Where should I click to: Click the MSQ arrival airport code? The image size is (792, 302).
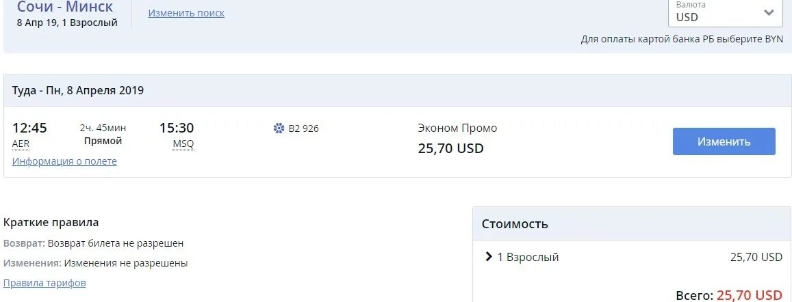click(183, 143)
